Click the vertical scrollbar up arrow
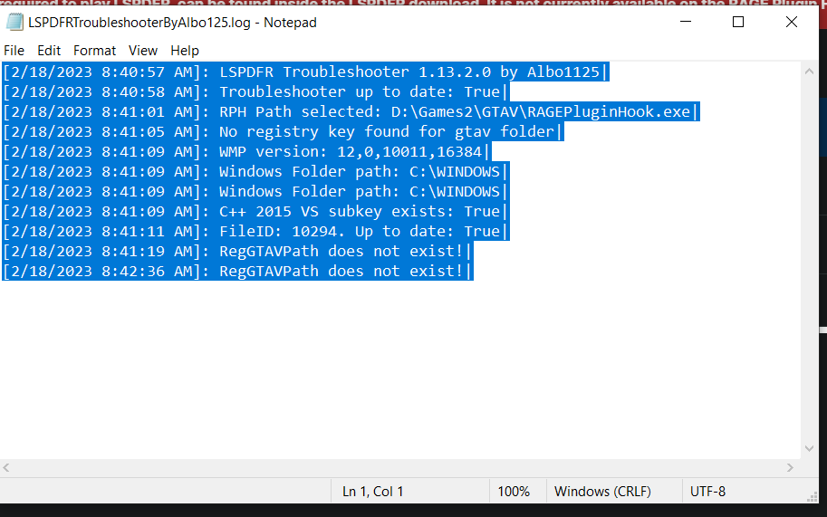This screenshot has width=827, height=517. [809, 72]
